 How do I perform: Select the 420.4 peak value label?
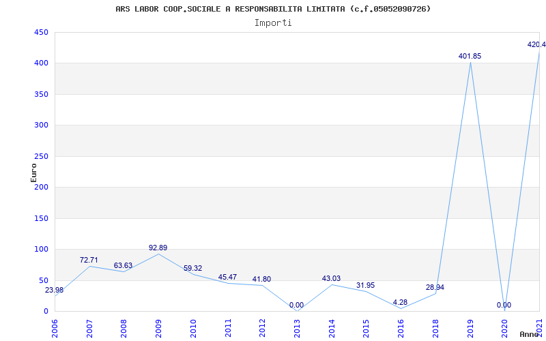(536, 44)
